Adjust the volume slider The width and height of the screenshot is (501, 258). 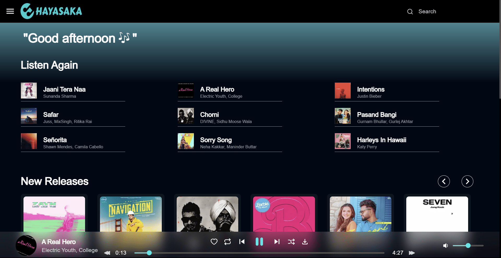[x=468, y=245]
